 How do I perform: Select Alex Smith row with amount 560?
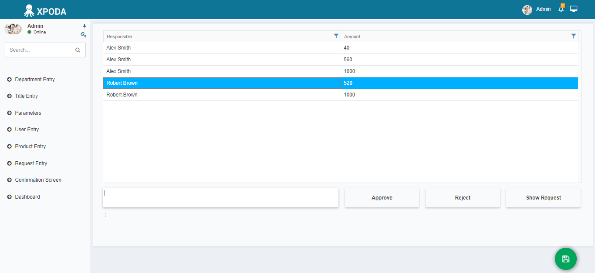point(341,60)
